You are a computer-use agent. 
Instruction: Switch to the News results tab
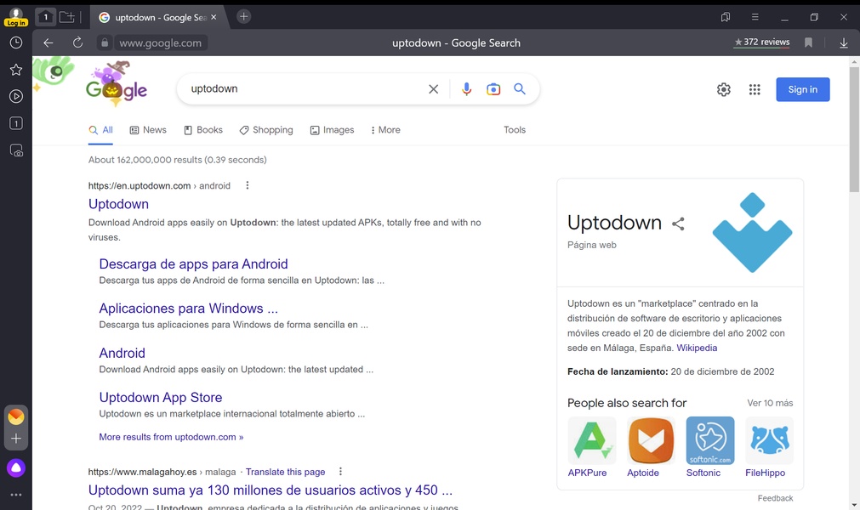[147, 130]
